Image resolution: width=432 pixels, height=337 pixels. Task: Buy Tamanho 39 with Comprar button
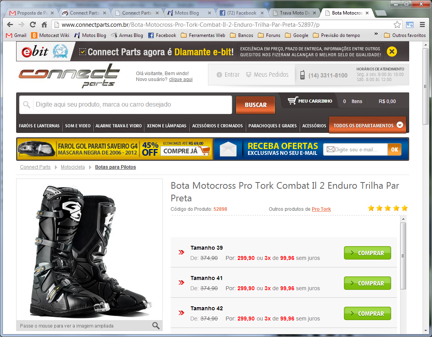click(367, 253)
